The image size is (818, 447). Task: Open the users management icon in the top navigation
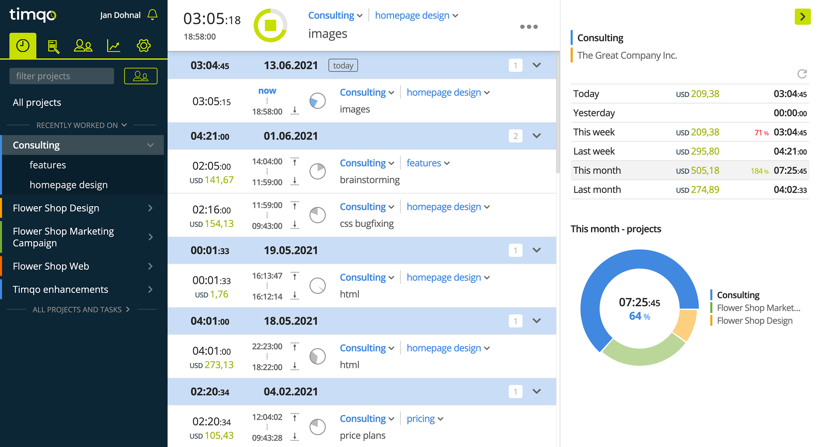[83, 46]
